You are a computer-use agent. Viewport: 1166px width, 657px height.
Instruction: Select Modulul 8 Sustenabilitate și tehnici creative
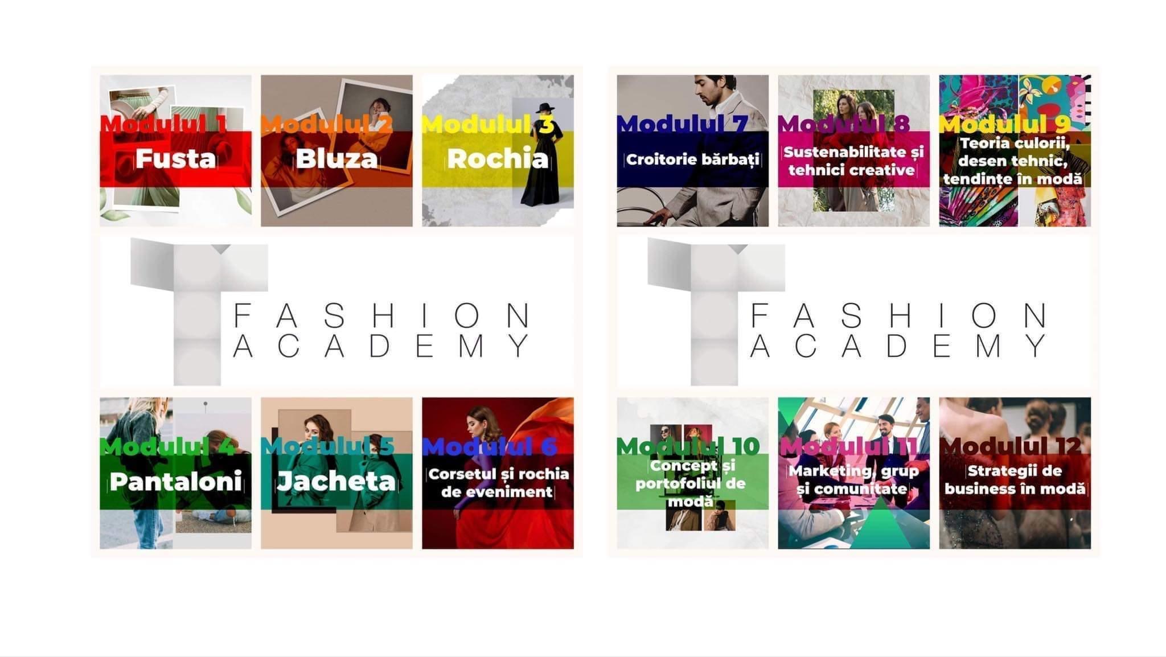click(853, 151)
